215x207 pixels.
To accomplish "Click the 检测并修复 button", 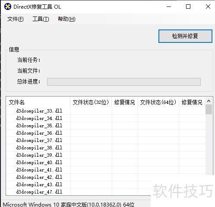I will [185, 36].
